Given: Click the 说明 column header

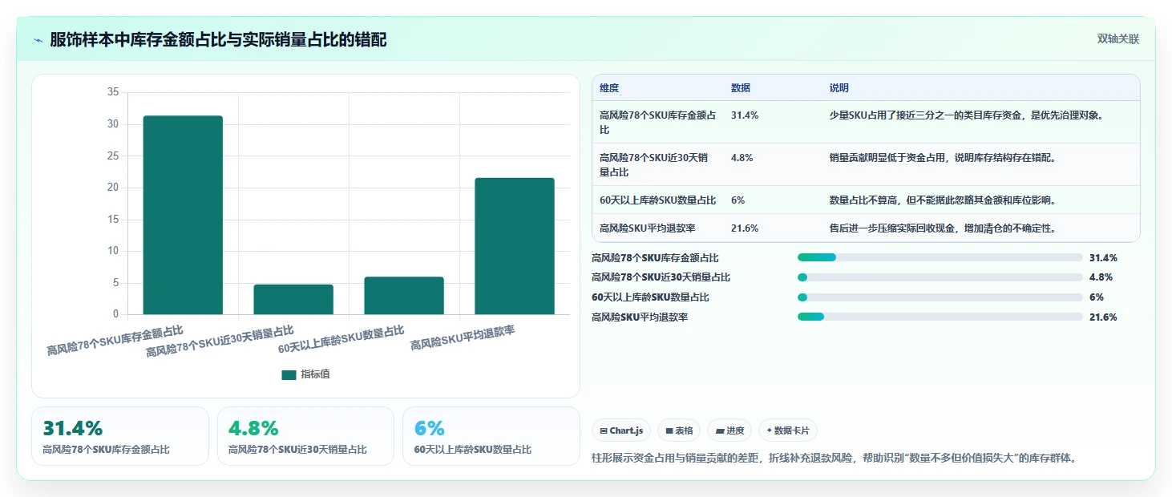Looking at the screenshot, I should point(839,88).
